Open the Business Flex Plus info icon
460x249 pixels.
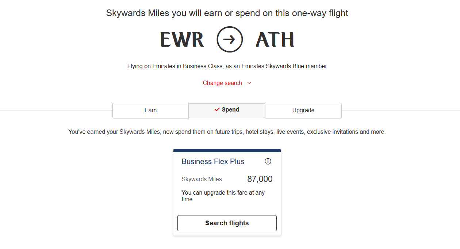click(268, 162)
